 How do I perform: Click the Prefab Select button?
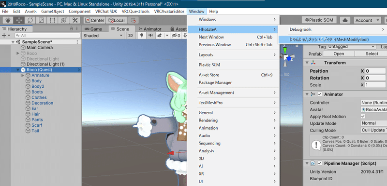pyautogui.click(x=371, y=54)
